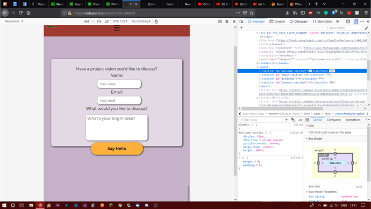This screenshot has height=209, width=371.
Task: Take a screenshot of the viewport with camera icon
Action: 220,22
